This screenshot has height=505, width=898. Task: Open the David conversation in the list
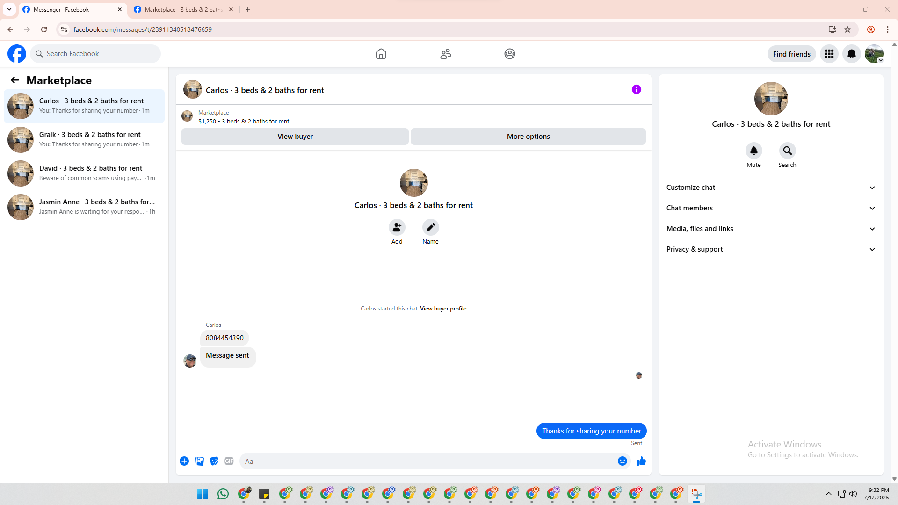point(84,173)
